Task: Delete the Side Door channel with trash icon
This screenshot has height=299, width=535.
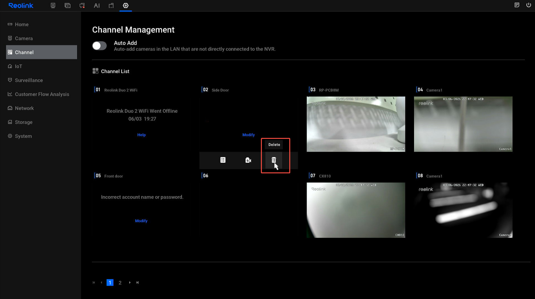Action: 274,160
